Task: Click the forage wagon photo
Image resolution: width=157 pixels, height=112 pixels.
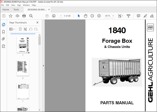Action: tap(117, 72)
